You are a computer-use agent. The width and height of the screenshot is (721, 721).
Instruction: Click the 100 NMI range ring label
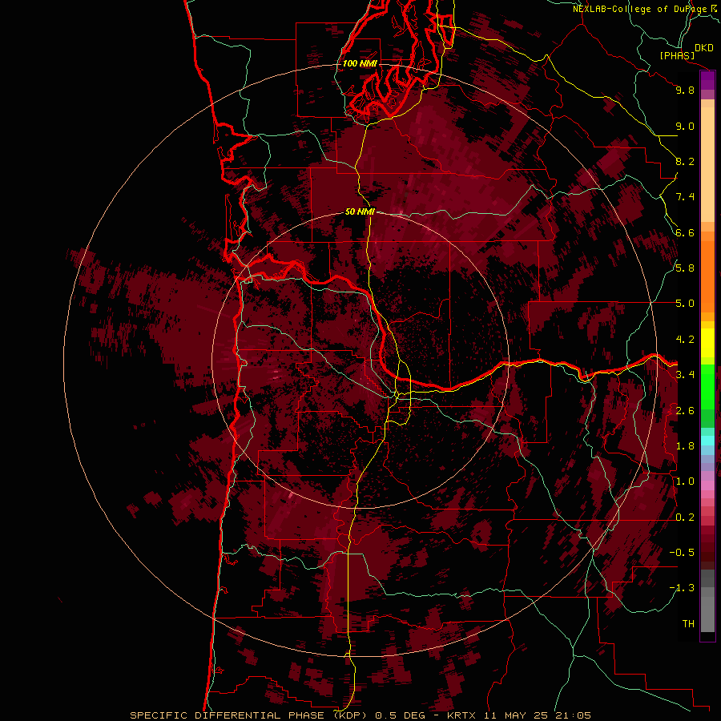click(x=360, y=63)
